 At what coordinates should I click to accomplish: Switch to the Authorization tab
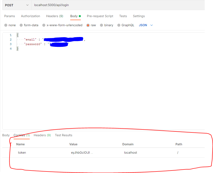pyautogui.click(x=30, y=16)
